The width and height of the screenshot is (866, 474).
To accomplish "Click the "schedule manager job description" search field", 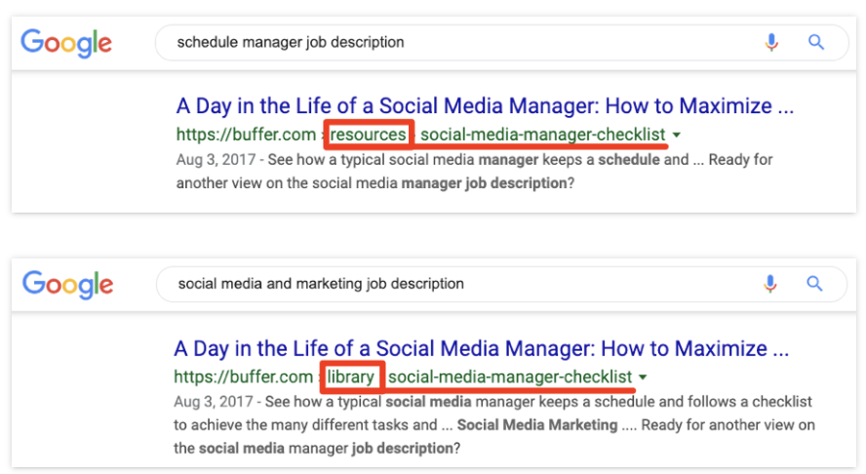I will coord(458,42).
